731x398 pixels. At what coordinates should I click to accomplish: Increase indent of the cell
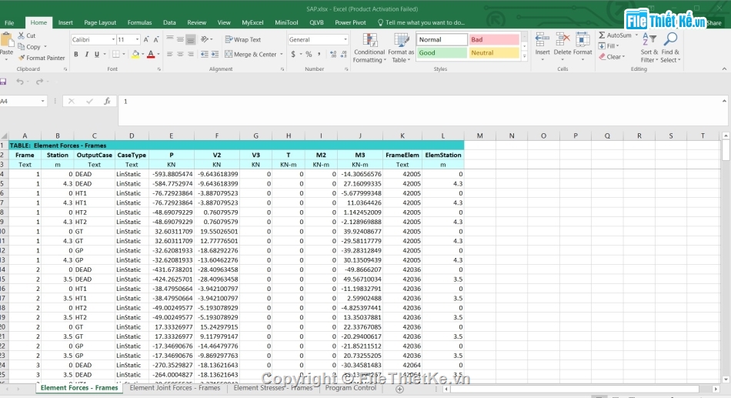pos(215,54)
